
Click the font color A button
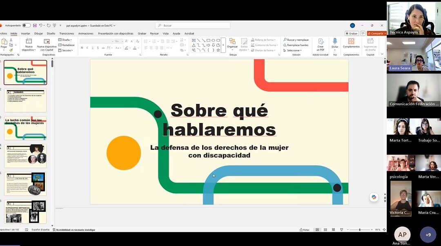point(135,48)
